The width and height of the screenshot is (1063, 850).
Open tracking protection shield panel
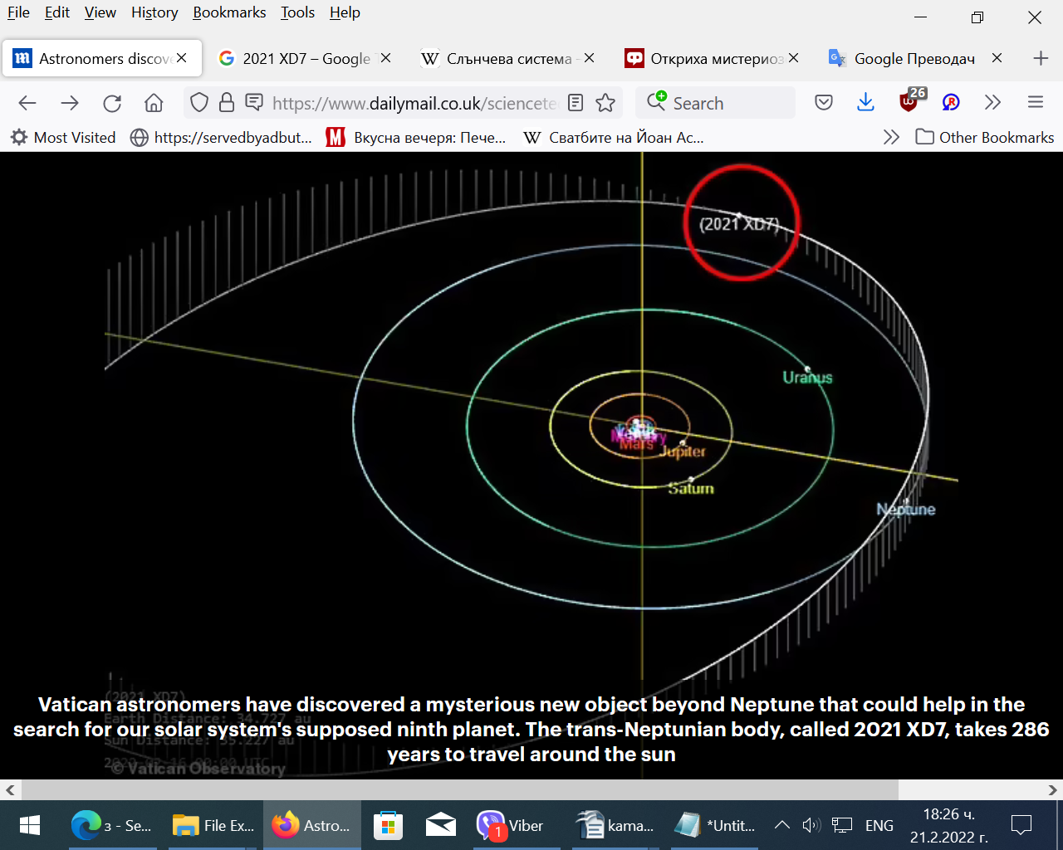click(x=199, y=103)
